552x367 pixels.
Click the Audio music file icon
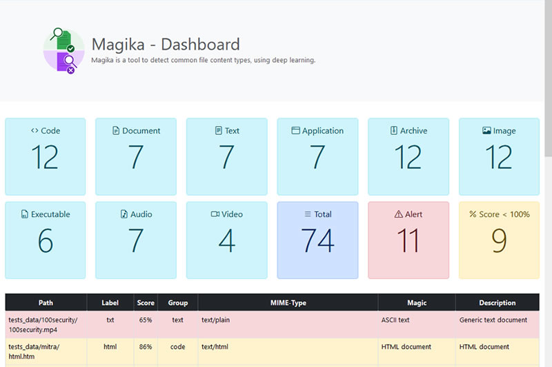pos(124,214)
